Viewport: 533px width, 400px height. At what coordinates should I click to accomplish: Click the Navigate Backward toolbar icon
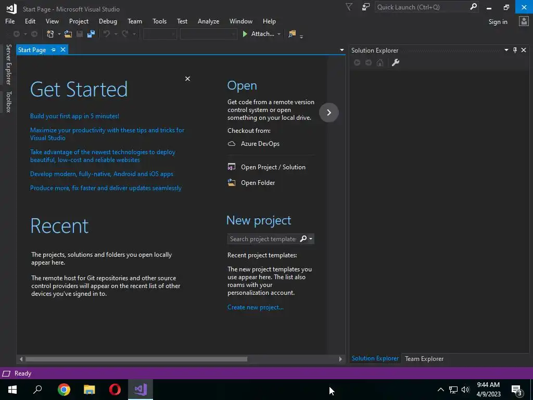pyautogui.click(x=16, y=34)
